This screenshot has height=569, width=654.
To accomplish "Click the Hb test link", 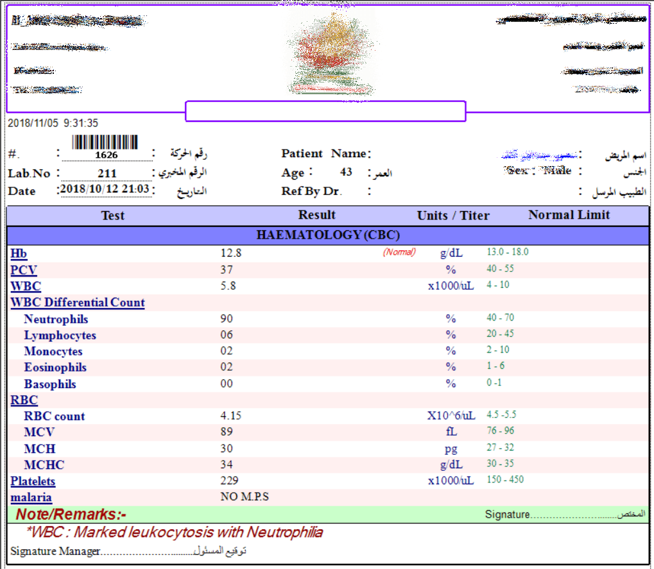I will click(x=19, y=253).
